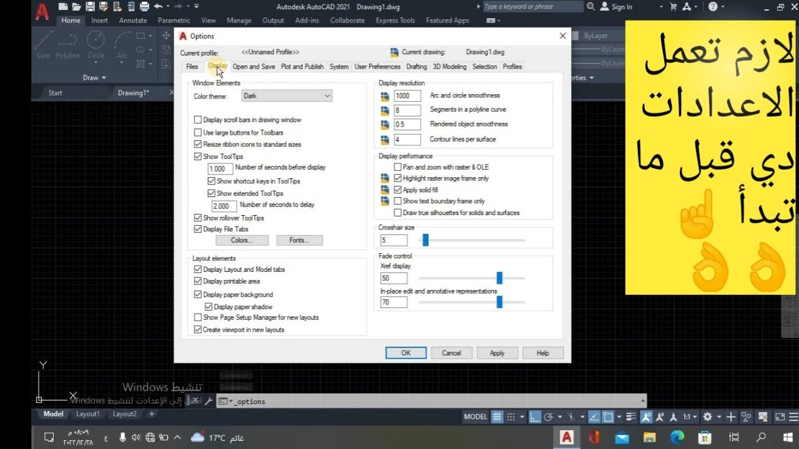
Task: Toggle Polar tracking icon in status bar
Action: 549,417
